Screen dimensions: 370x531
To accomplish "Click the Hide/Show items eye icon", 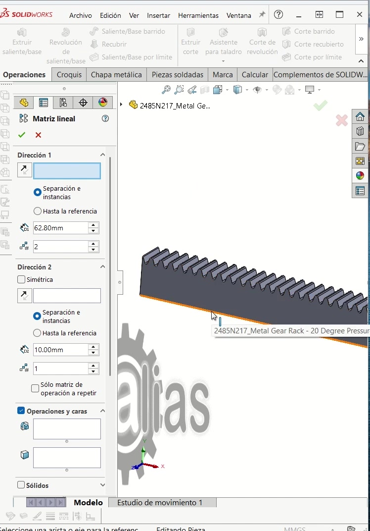I will [x=257, y=89].
